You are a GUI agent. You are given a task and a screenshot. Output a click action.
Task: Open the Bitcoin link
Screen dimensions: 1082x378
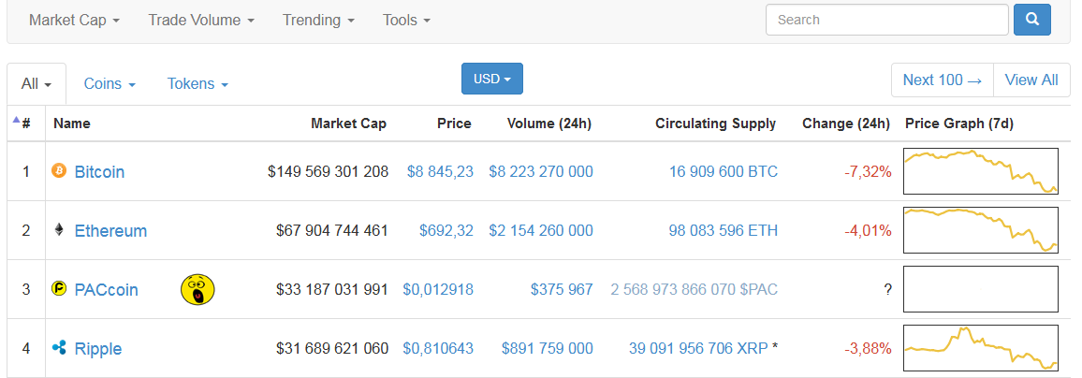pyautogui.click(x=99, y=172)
